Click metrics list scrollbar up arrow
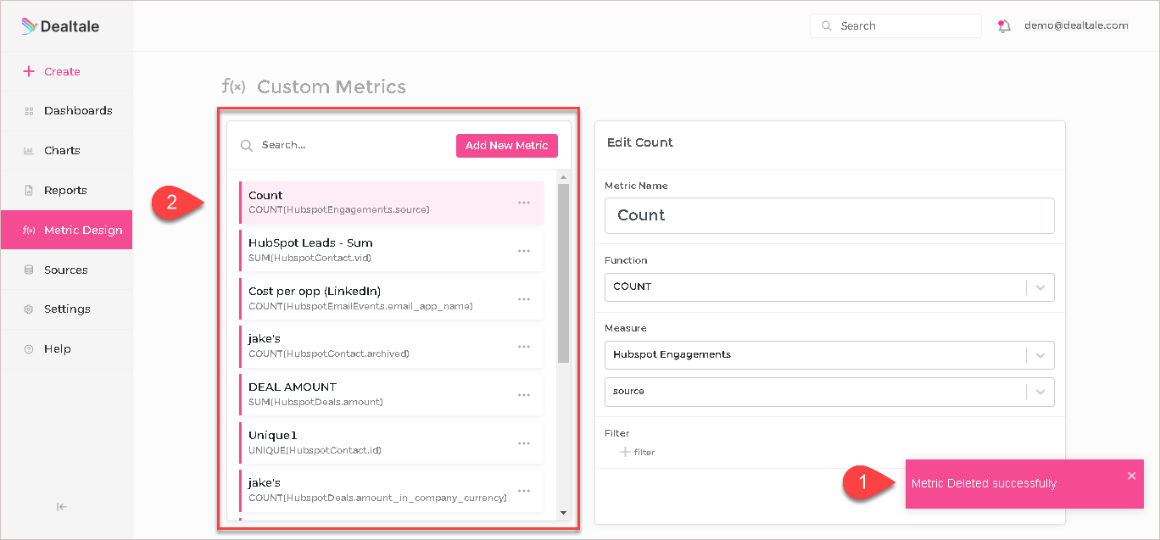The image size is (1160, 540). click(563, 177)
